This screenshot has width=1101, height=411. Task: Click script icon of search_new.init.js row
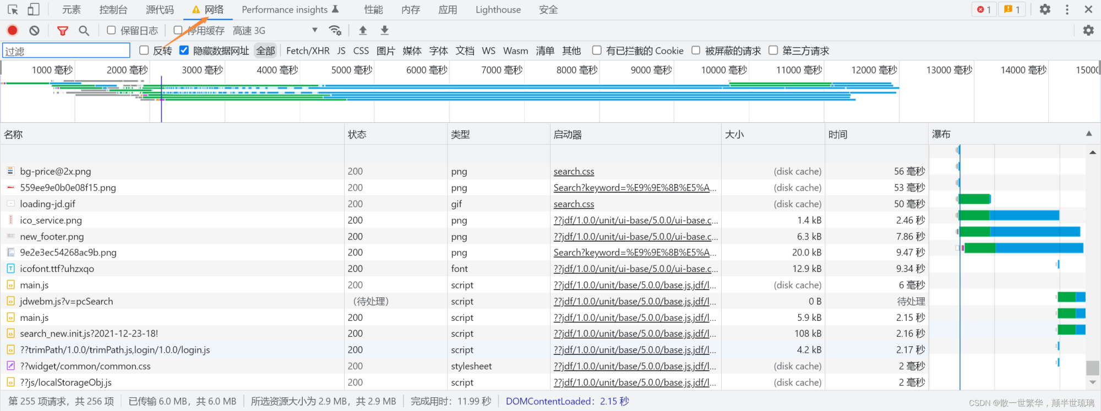click(10, 334)
